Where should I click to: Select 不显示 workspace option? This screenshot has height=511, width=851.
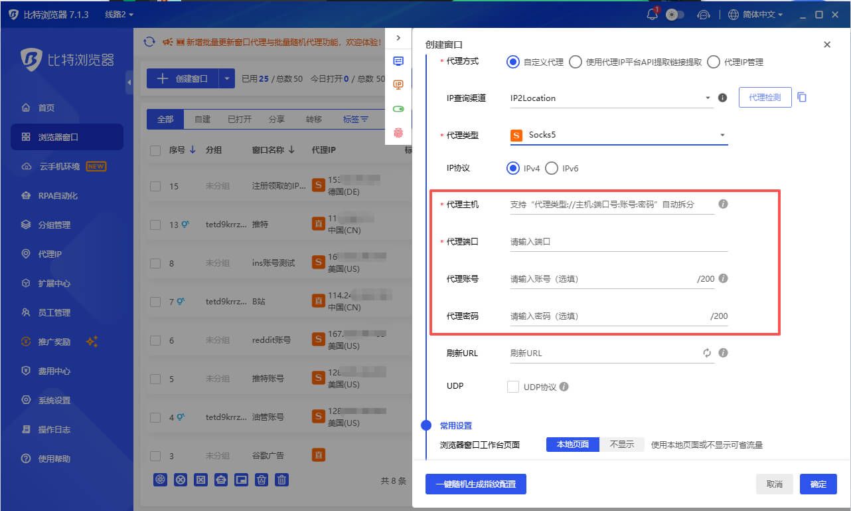[x=622, y=445]
